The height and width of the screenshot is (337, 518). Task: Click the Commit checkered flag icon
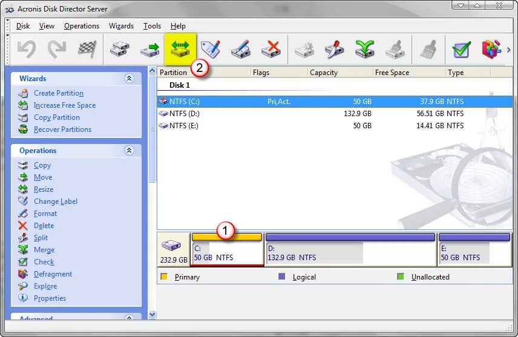click(x=87, y=49)
